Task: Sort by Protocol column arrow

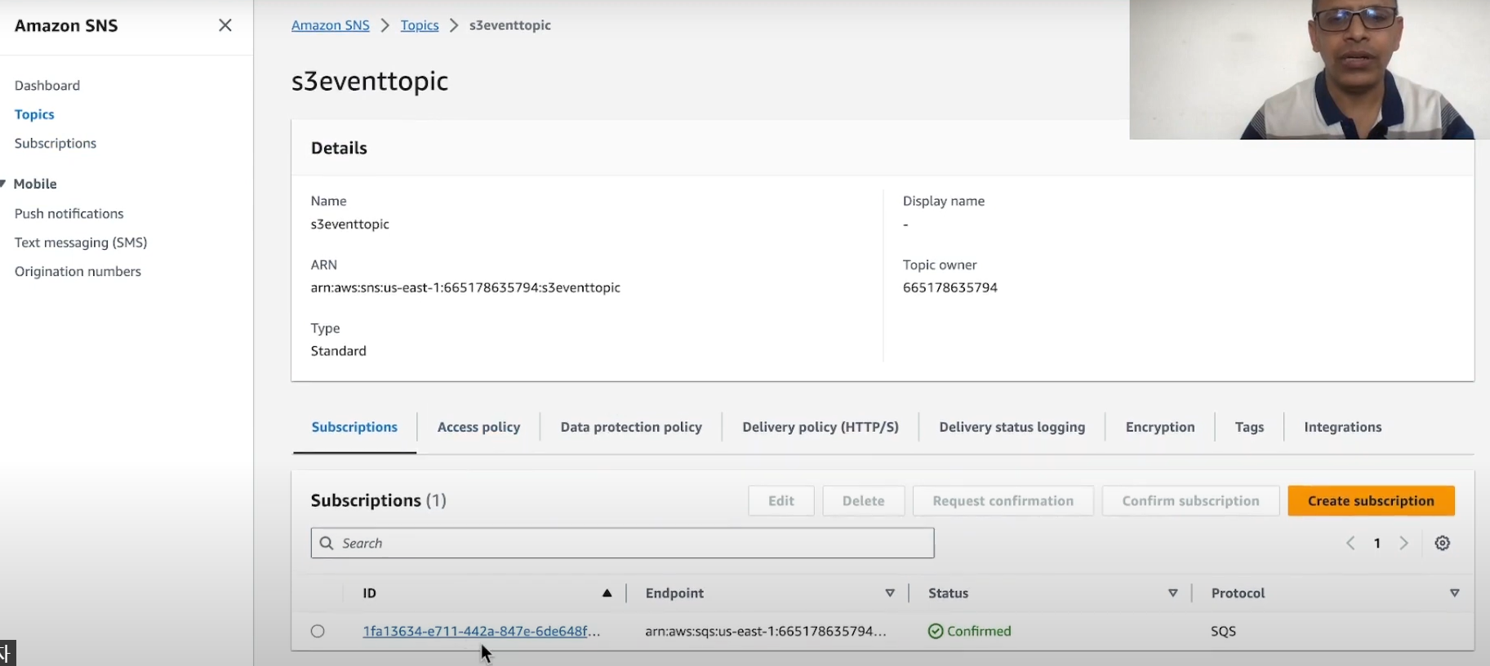Action: [1454, 593]
